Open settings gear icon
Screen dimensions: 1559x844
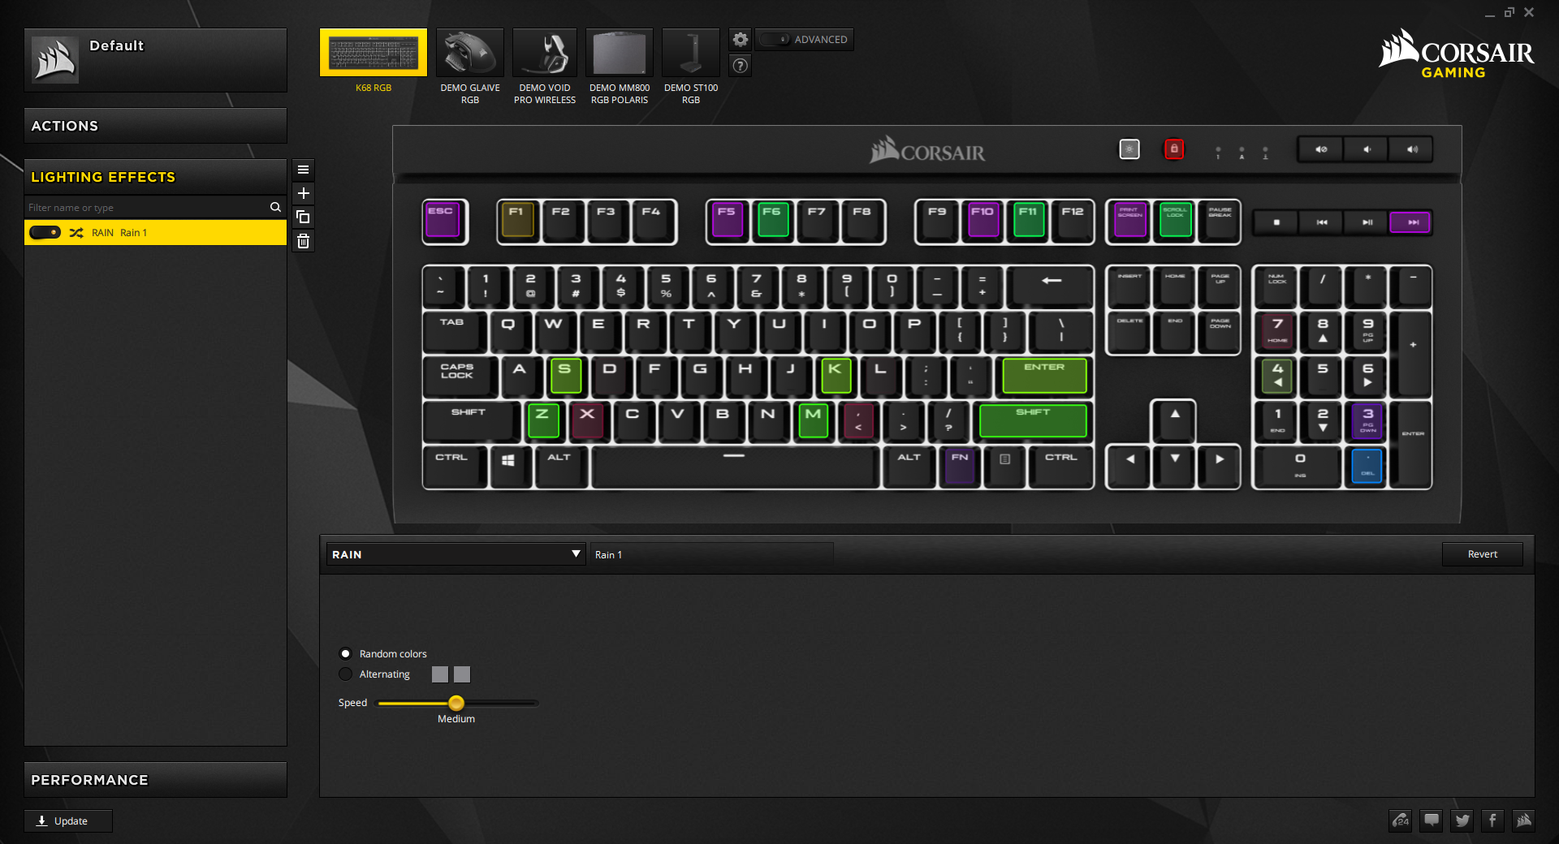[x=740, y=39]
